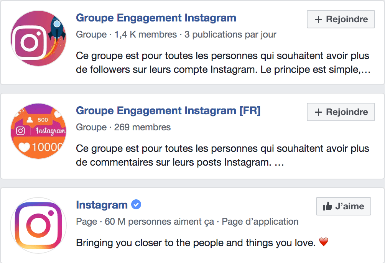Join the [FR] group with Rejoindre
This screenshot has width=385, height=263.
pos(341,112)
